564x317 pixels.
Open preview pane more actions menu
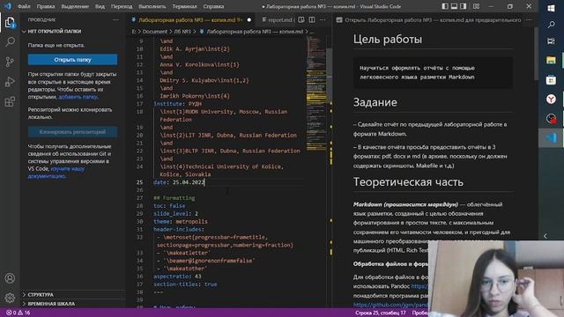(x=529, y=19)
